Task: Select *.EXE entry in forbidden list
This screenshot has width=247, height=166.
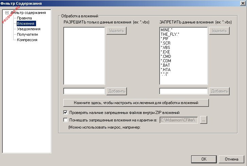Action: 165,52
